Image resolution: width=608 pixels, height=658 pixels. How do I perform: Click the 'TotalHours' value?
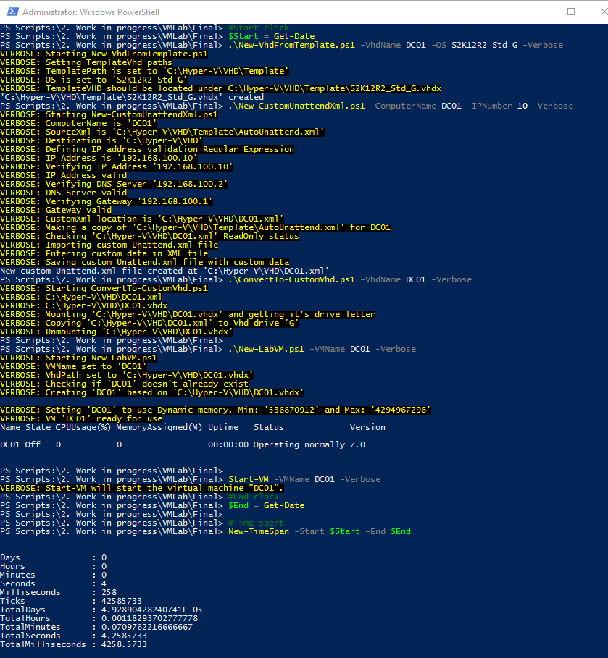tap(149, 618)
